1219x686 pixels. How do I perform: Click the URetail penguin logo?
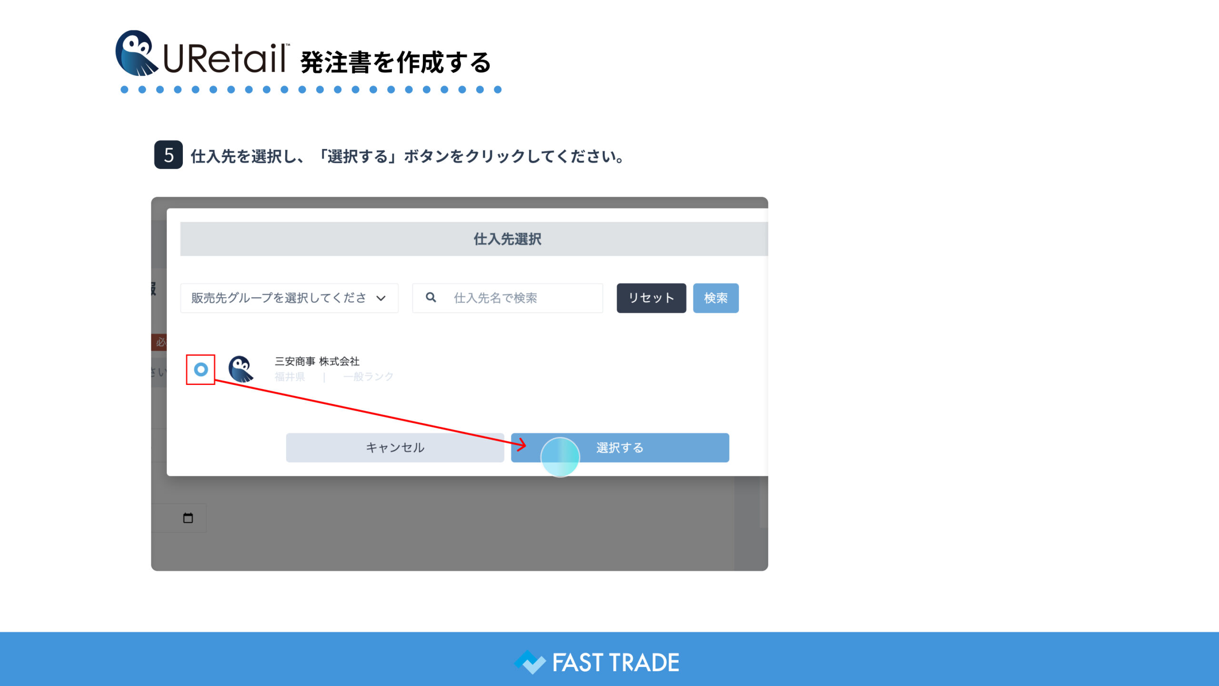(x=136, y=53)
